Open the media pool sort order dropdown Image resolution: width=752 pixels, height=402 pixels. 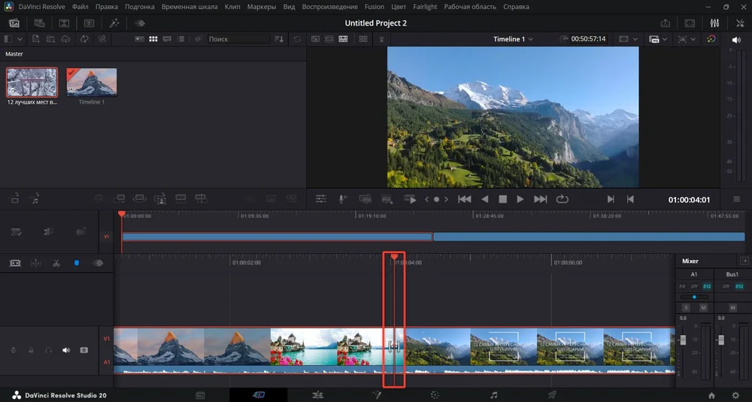coord(279,39)
